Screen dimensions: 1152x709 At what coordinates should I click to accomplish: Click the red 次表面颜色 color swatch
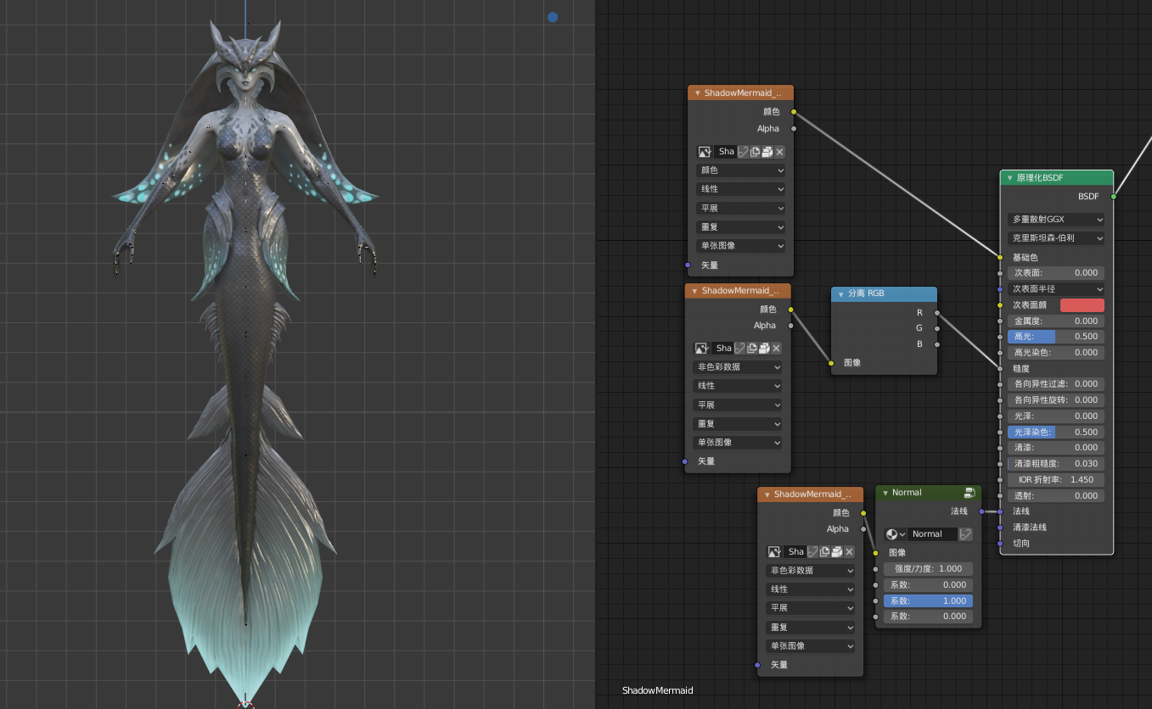pyautogui.click(x=1082, y=305)
